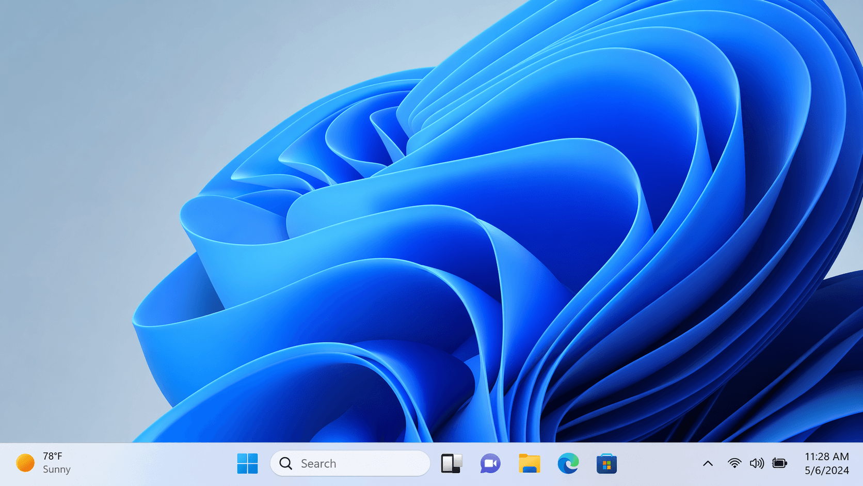Show hidden system tray icons
This screenshot has height=486, width=863.
point(708,464)
